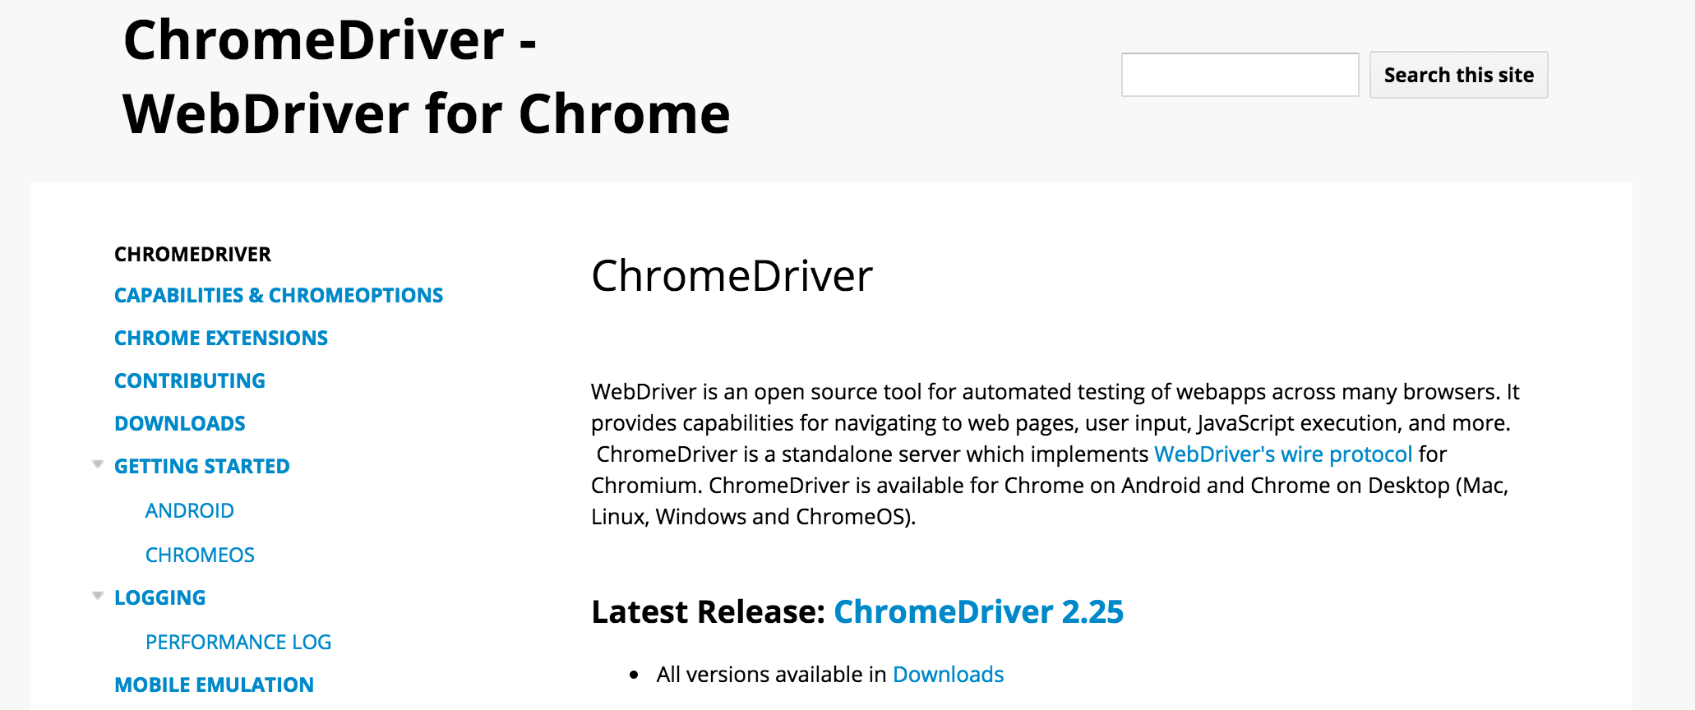Image resolution: width=1695 pixels, height=710 pixels.
Task: Click Downloads link in versions bullet
Action: click(x=948, y=675)
